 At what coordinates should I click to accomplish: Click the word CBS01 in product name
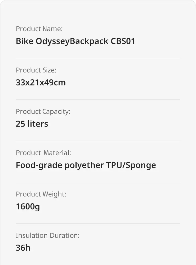point(123,41)
